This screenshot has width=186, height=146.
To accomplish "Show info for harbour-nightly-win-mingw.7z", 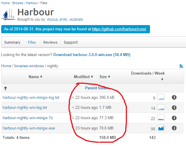I will pos(174,118).
